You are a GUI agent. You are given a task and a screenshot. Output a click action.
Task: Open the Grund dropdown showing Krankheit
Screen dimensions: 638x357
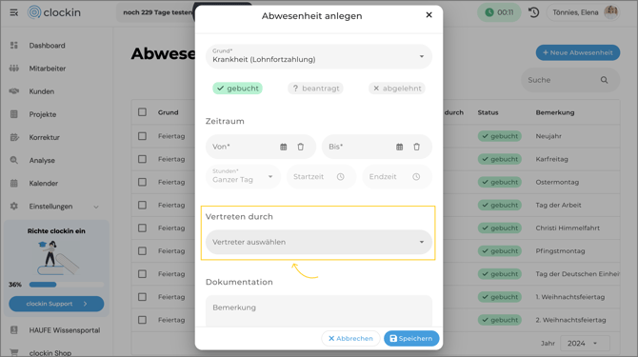(319, 56)
